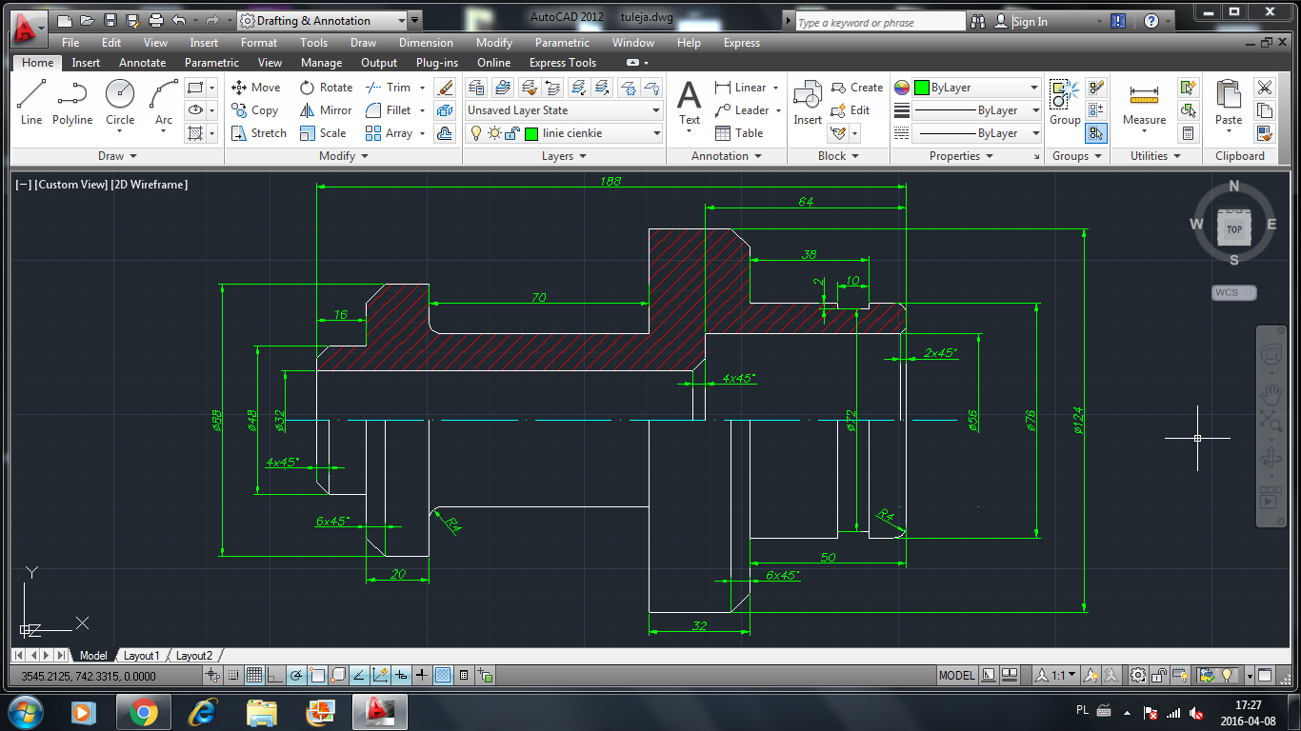Switch to the Express Tools ribbon tab
The image size is (1301, 731).
(x=562, y=63)
